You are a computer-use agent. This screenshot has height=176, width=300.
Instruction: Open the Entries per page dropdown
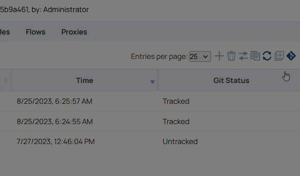pyautogui.click(x=200, y=56)
